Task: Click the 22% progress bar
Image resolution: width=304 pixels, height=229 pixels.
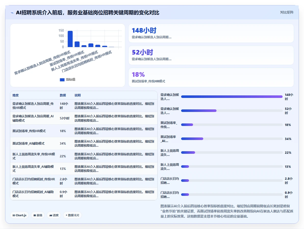Action: click(x=232, y=152)
